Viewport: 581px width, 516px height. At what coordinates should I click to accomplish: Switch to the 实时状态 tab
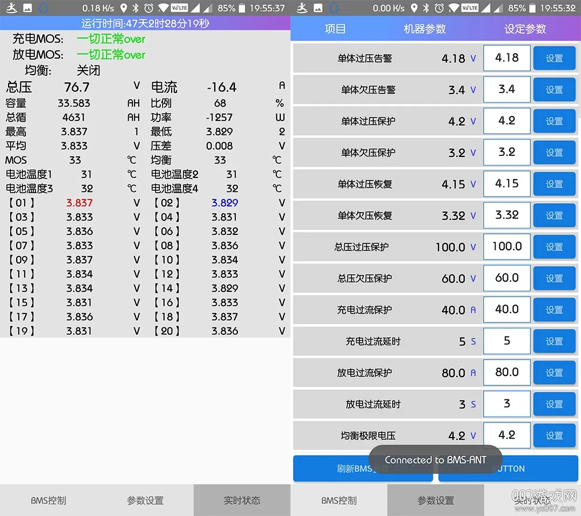(x=242, y=499)
